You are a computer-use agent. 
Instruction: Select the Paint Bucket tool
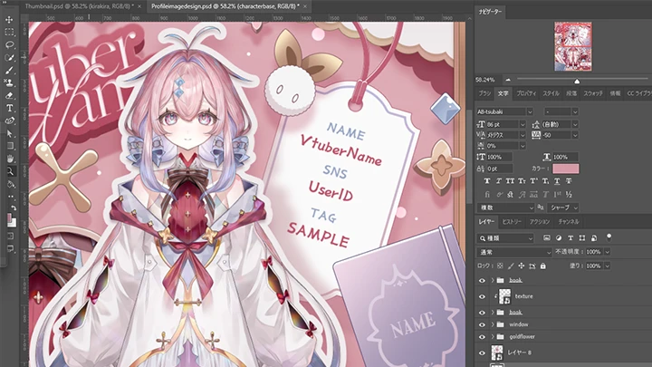[x=9, y=184]
